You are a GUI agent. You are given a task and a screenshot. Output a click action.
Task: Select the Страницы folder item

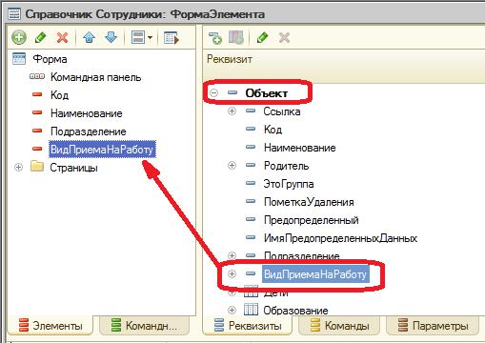point(73,168)
